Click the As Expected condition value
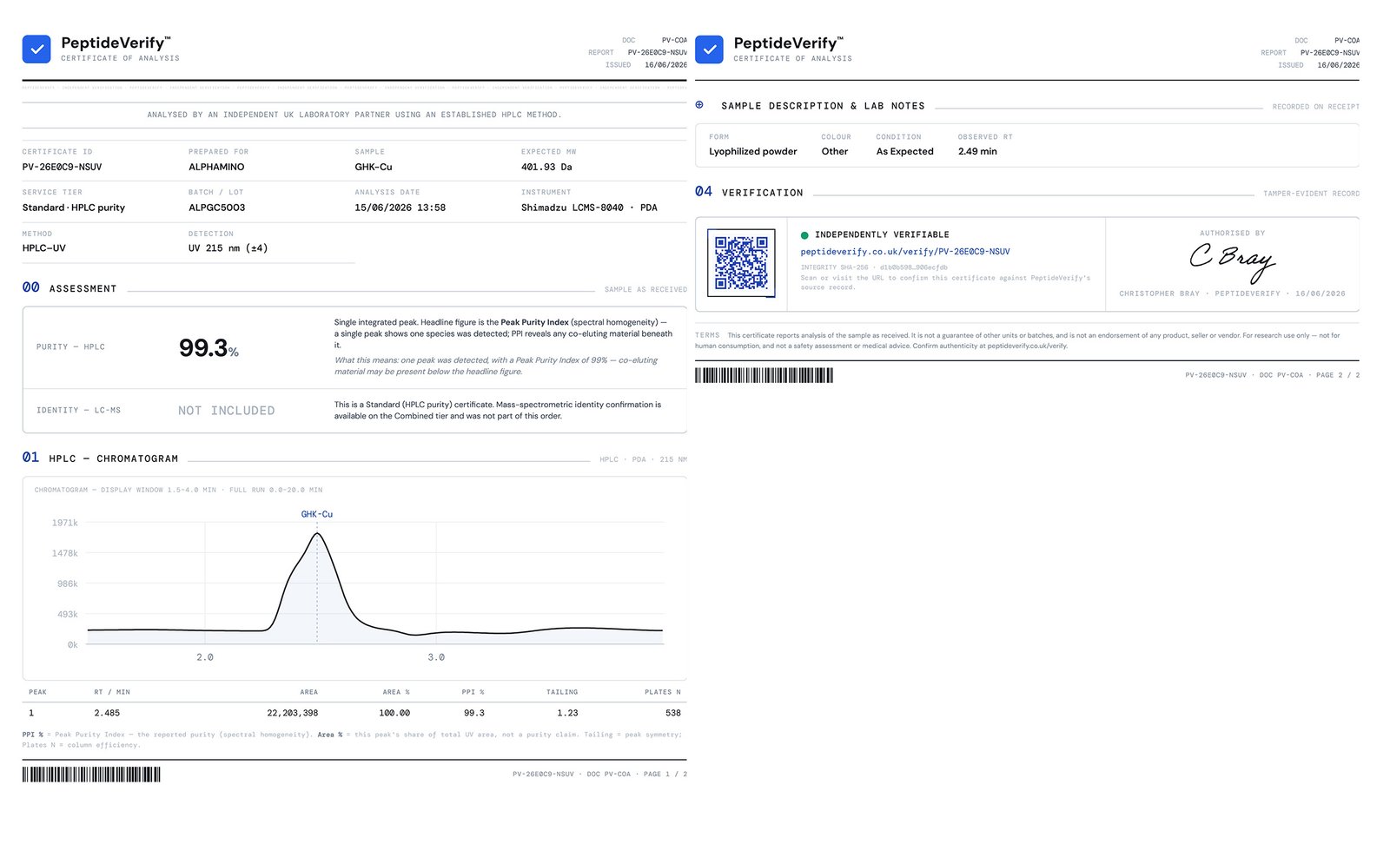 904,151
